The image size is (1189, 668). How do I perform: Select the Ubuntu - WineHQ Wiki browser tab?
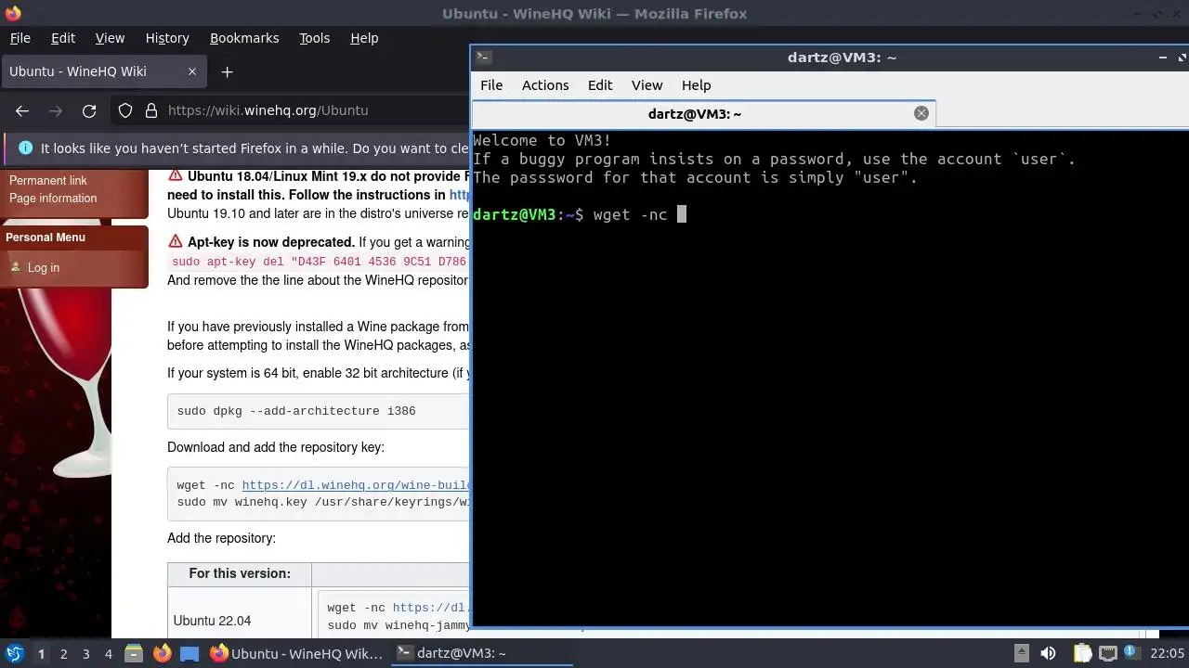point(102,71)
